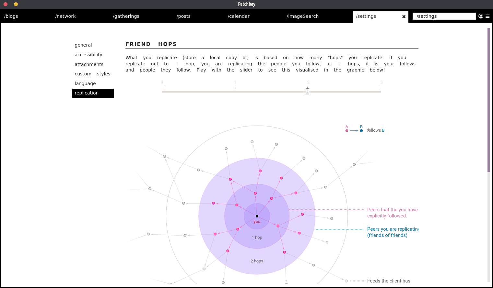Close the /settings tab
The image size is (493, 288).
(404, 17)
